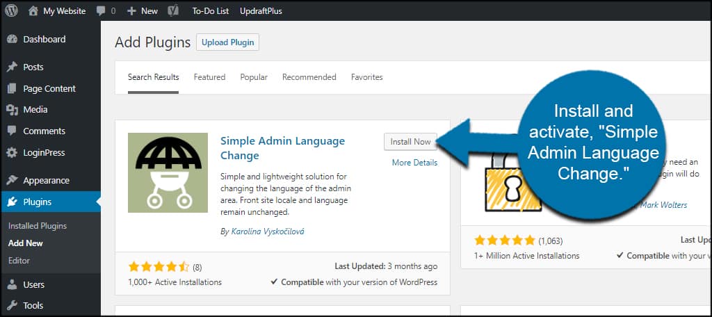Open Simple Admin Language Change title link

pos(282,148)
